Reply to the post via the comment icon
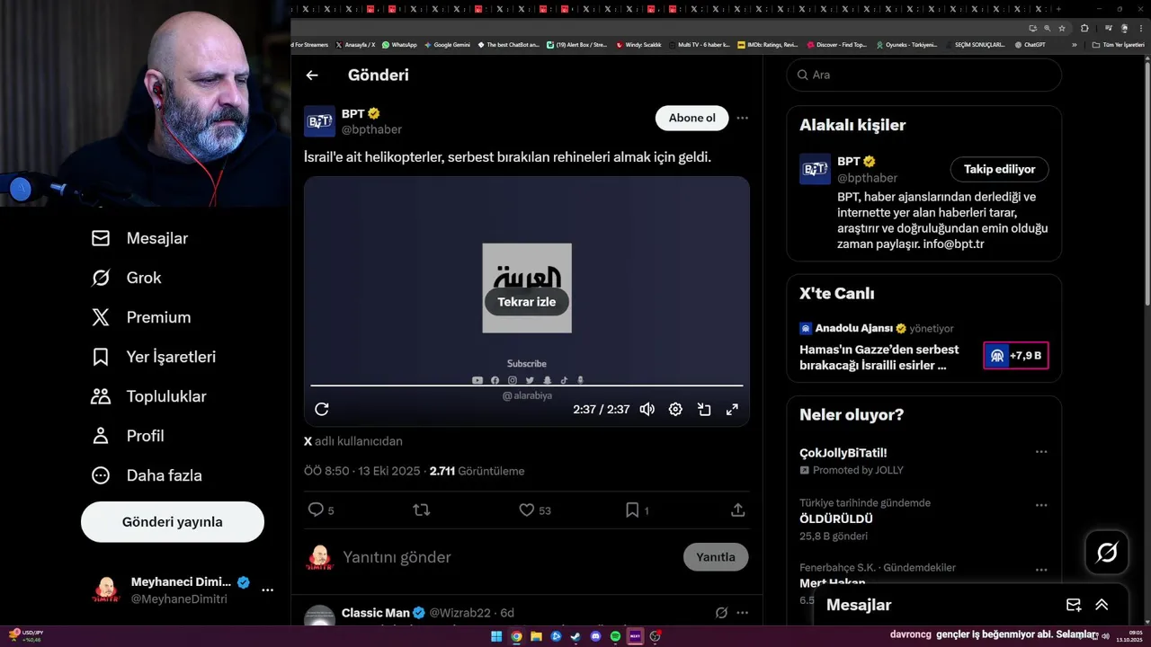This screenshot has width=1151, height=647. click(316, 510)
